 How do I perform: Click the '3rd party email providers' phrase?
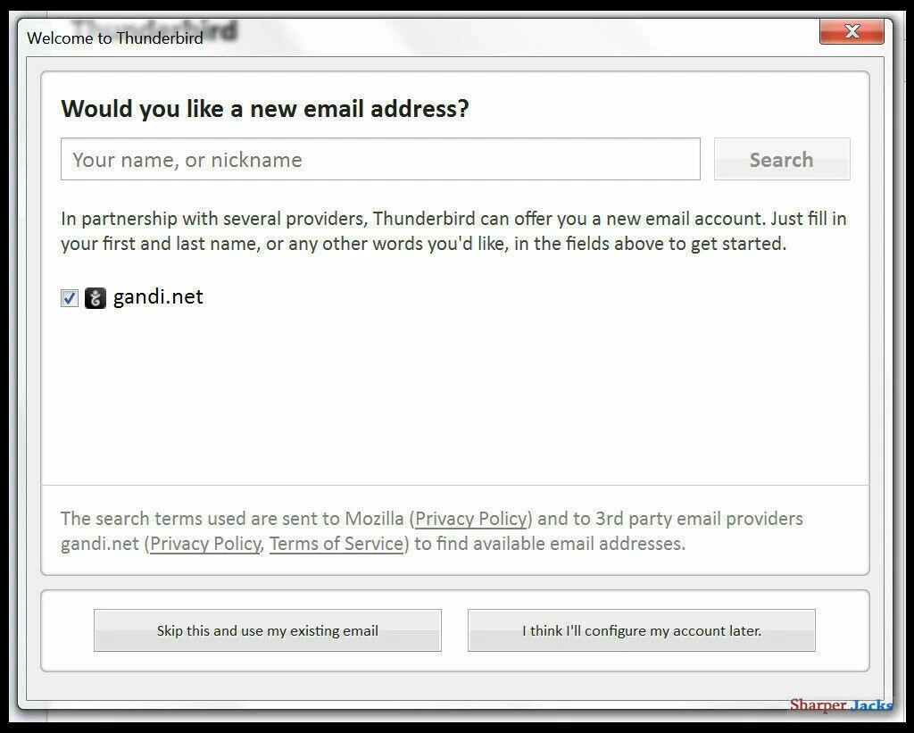point(699,519)
